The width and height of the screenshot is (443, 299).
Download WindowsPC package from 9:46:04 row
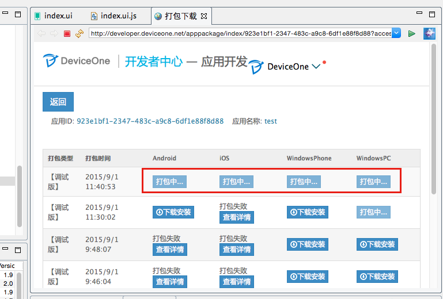coord(377,277)
